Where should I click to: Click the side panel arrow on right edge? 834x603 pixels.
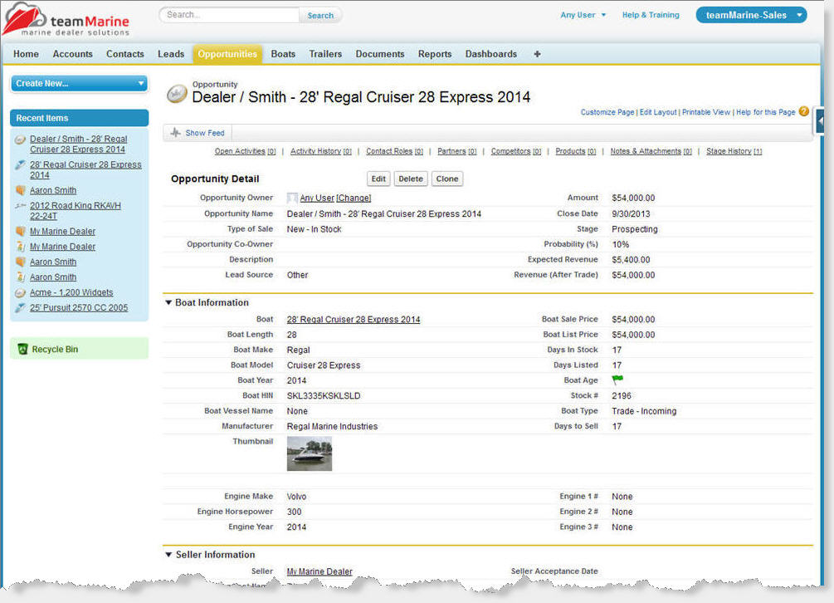tap(821, 122)
